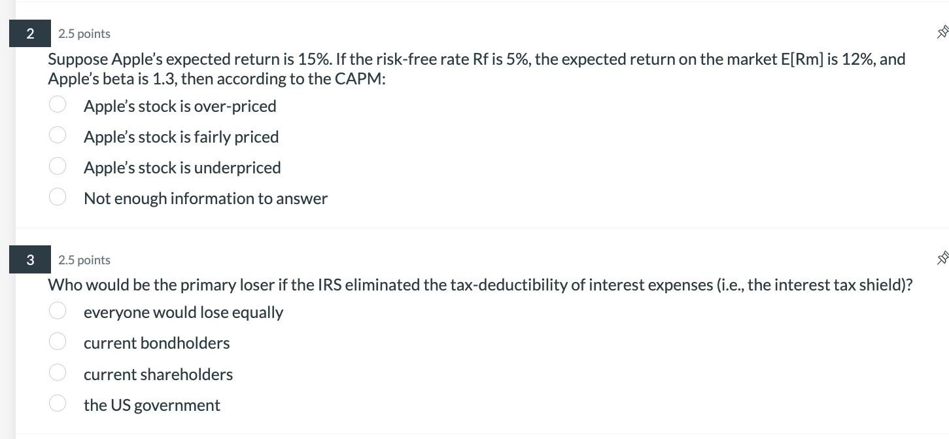Click the '2.5 points' label for question 3

coord(84,260)
